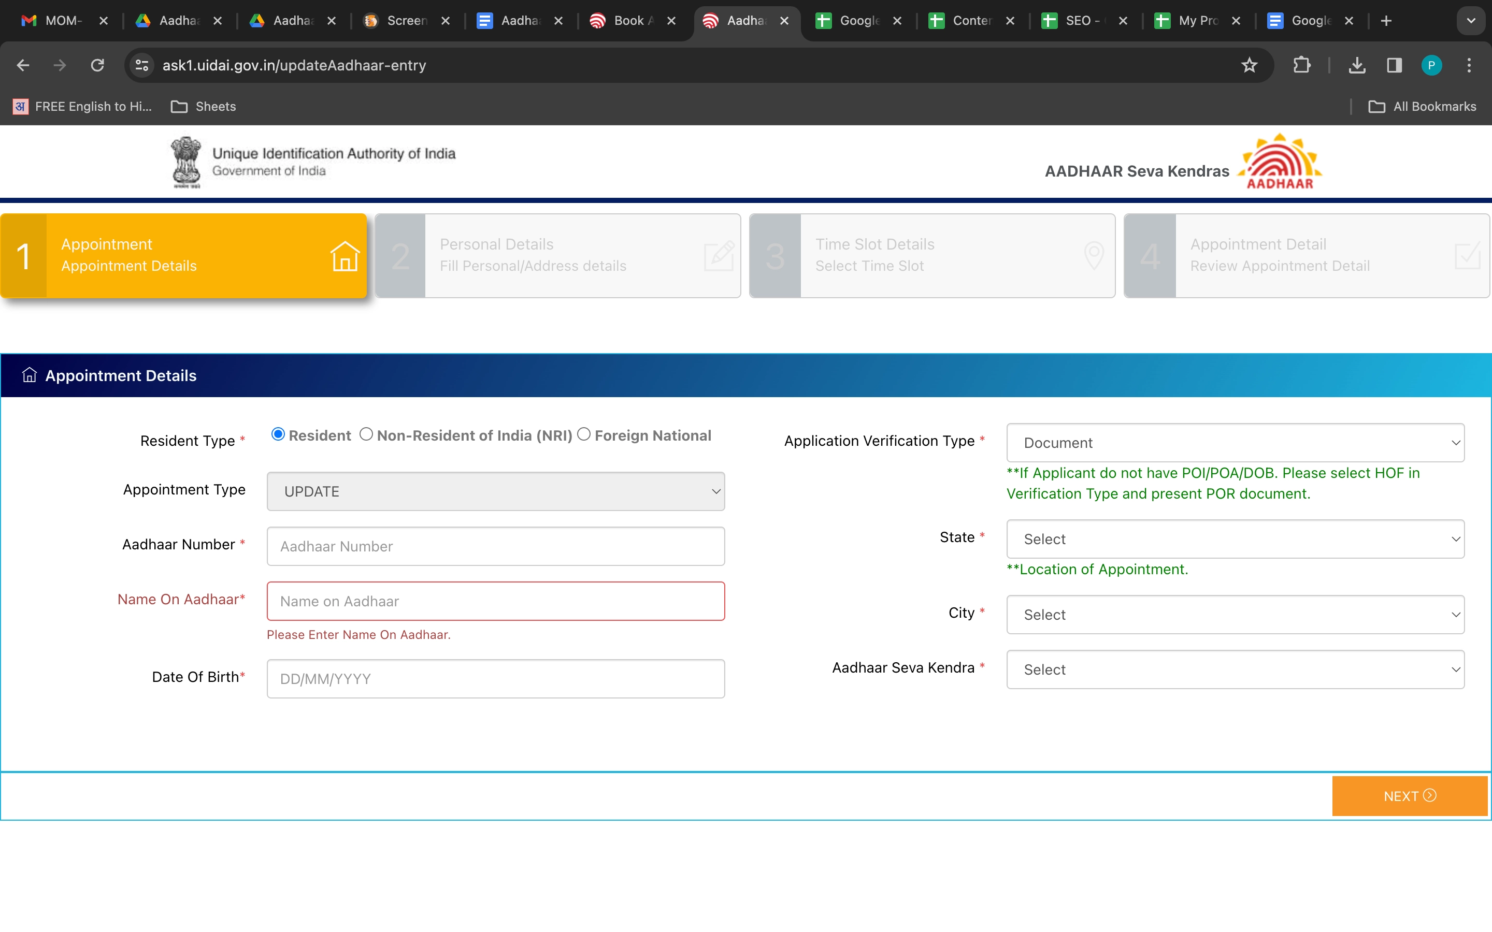
Task: Click inside the Aadhaar Number input field
Action: (496, 546)
